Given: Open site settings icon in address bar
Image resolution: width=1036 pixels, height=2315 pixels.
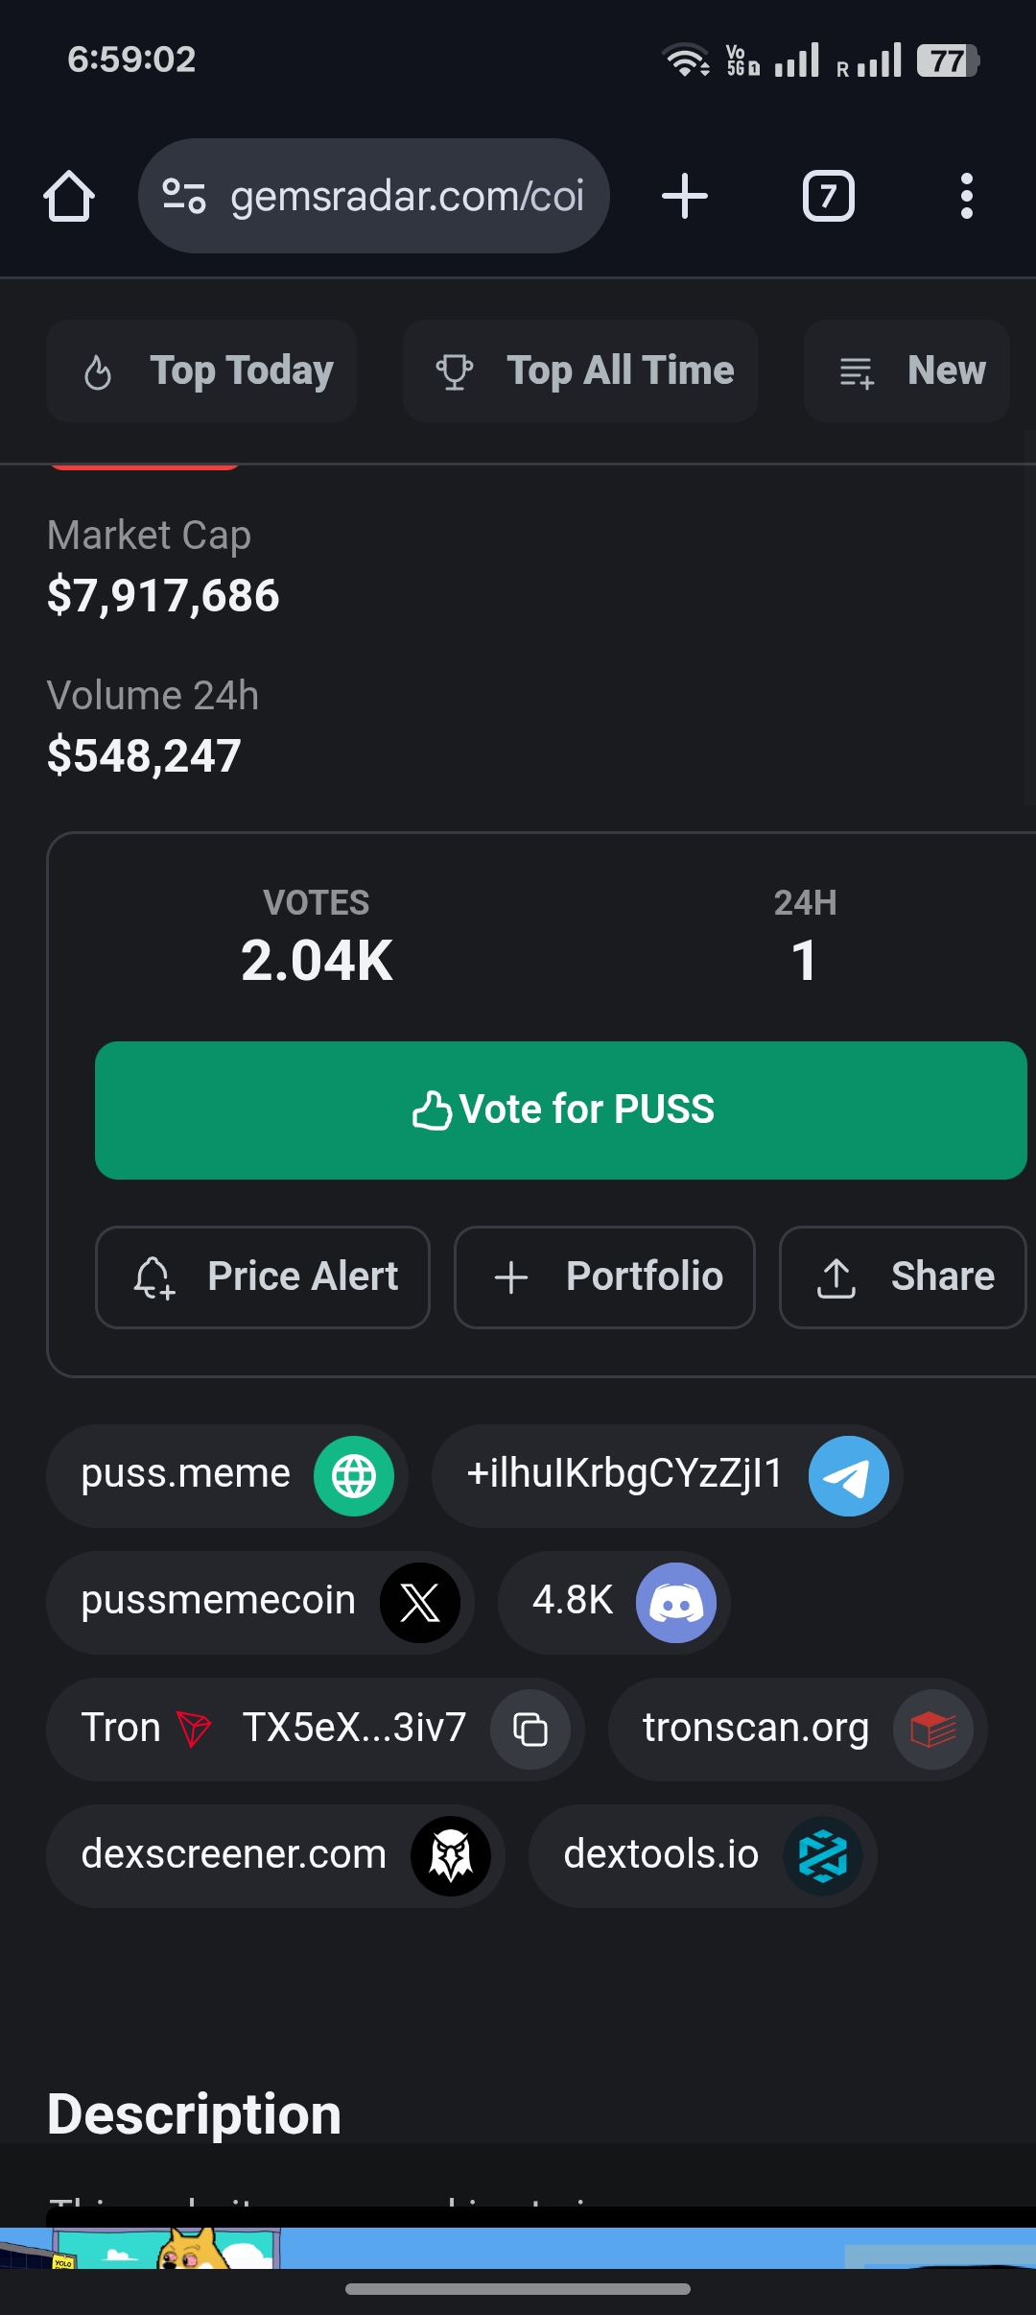Looking at the screenshot, I should click(183, 196).
